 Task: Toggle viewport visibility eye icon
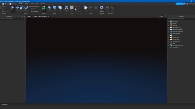pos(162,16)
